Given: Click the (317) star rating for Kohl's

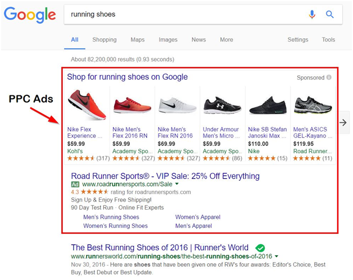Looking at the screenshot, I should coord(88,158).
